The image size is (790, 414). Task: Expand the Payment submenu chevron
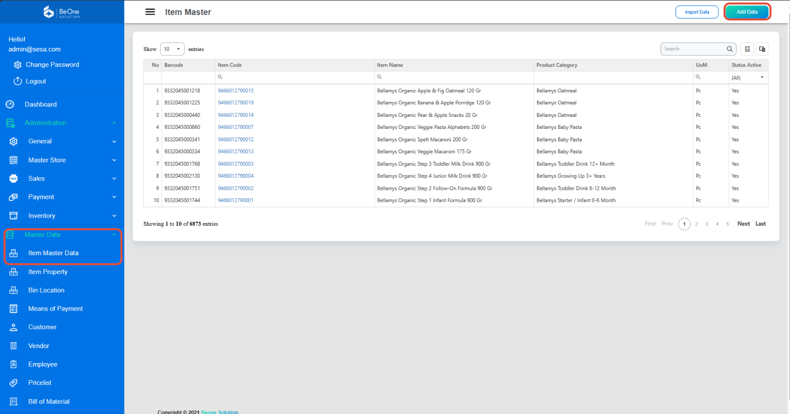(x=114, y=197)
